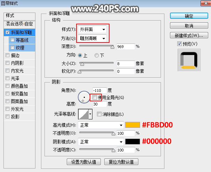Open the 方法 dropdown showing 雕刻清晰
This screenshot has width=211, height=172.
coord(92,38)
